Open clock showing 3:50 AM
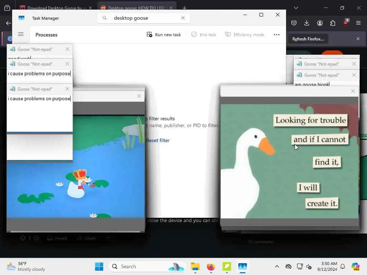367x275 pixels. (x=327, y=266)
